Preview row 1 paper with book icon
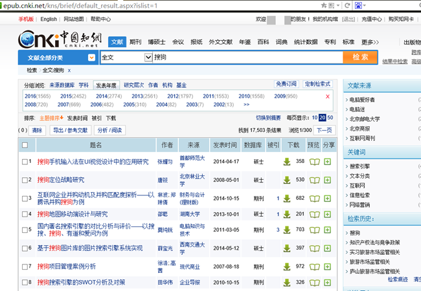The width and height of the screenshot is (421, 291). [x=314, y=162]
